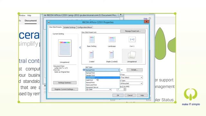This screenshot has height=116, width=206.
Task: Close the Document Properties window behind
Action: [121, 15]
